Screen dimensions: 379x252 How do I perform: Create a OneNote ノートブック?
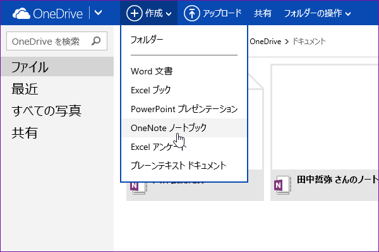(x=184, y=128)
